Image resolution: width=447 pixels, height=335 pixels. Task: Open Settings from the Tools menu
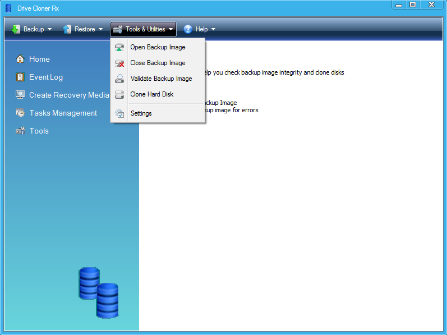(x=141, y=113)
